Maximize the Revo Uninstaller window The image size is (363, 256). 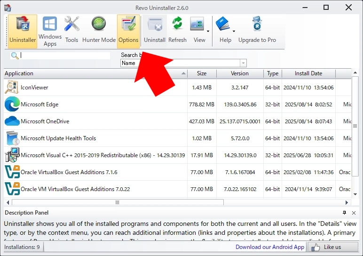pos(326,8)
